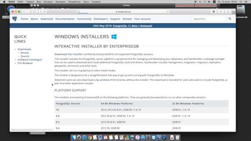Open the Community nav link
This screenshot has width=251, height=141.
[84, 19]
